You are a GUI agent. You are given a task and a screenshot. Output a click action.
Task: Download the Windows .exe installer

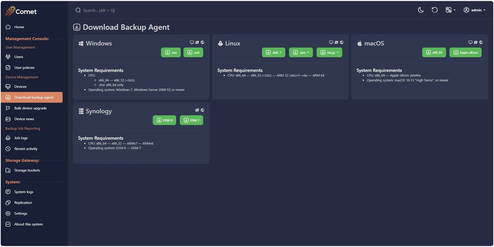point(171,52)
